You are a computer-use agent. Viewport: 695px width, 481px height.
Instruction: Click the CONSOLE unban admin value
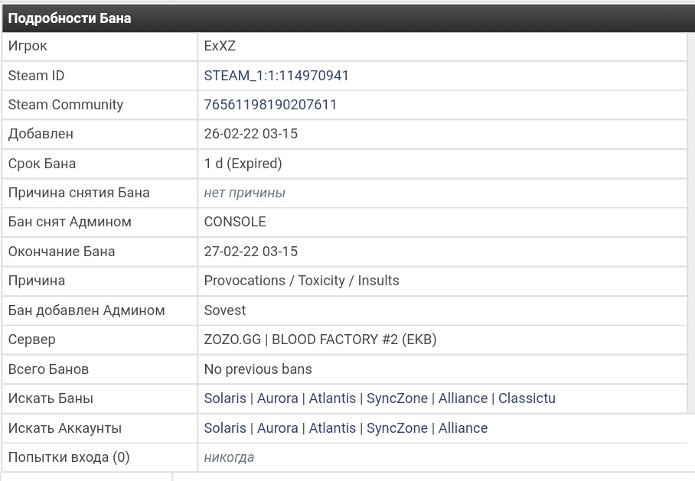[x=235, y=222]
